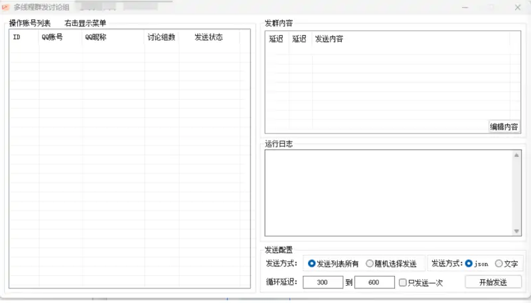
Task: Sort by the QQ昵称 column header
Action: coord(113,37)
